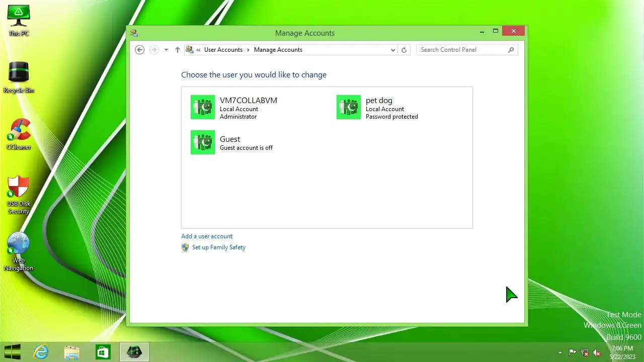
Task: Click the window title bar accounts icon
Action: (x=134, y=33)
